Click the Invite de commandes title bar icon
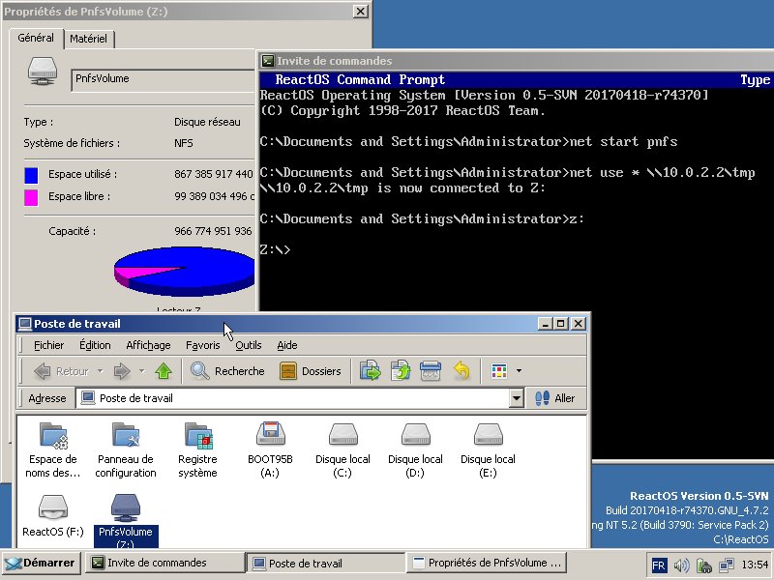This screenshot has width=774, height=580. tap(268, 61)
